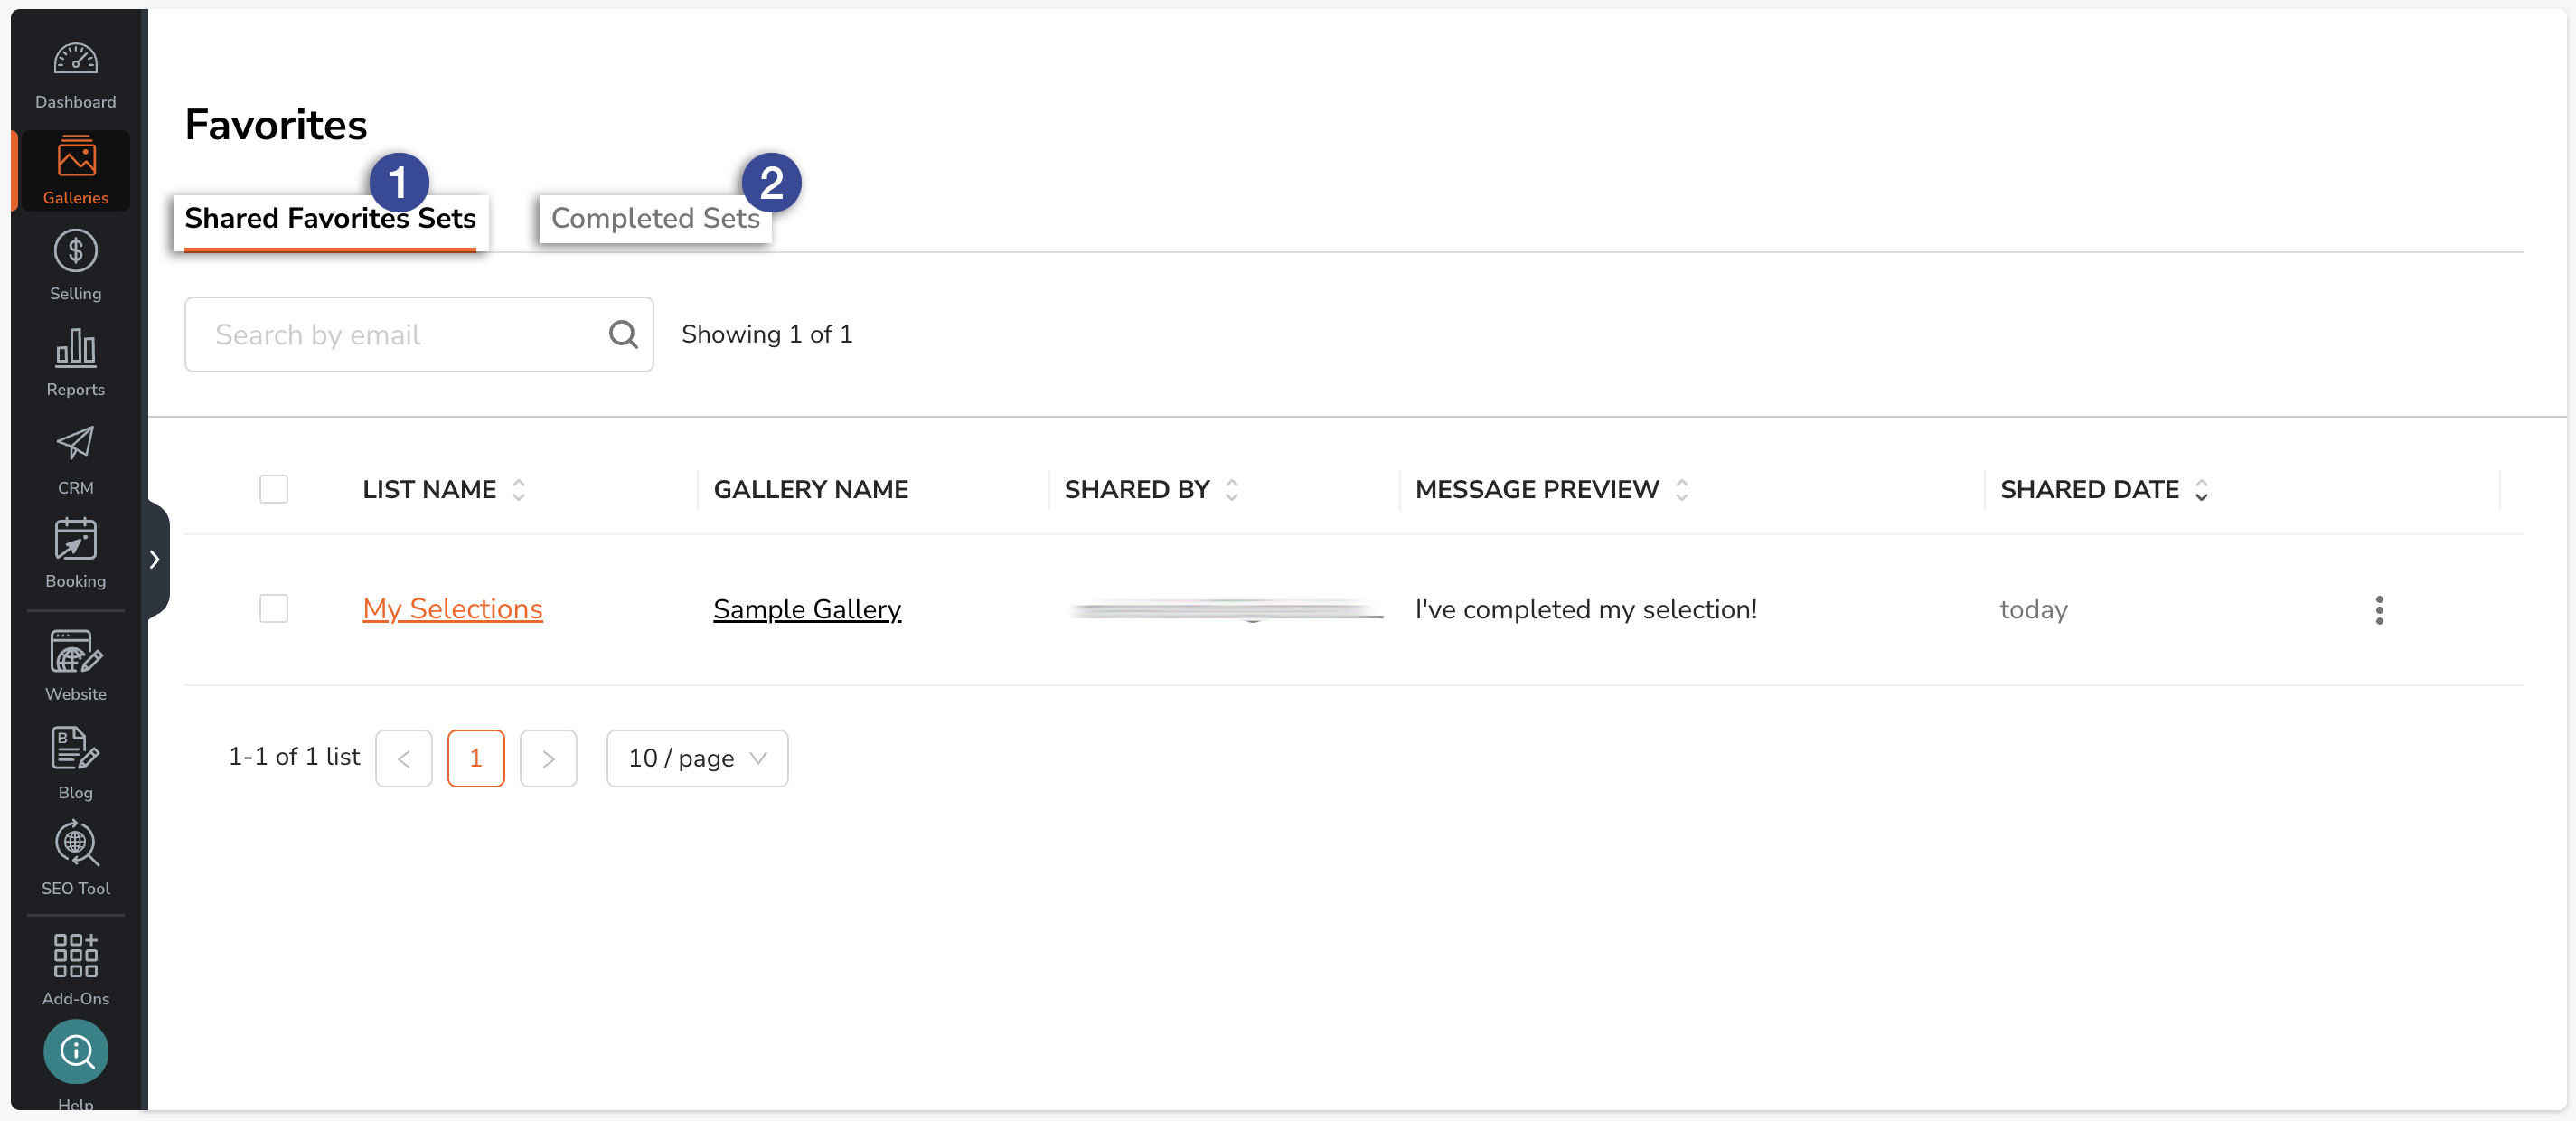Open the Website builder icon
Screen dimensions: 2576x1121
click(75, 652)
